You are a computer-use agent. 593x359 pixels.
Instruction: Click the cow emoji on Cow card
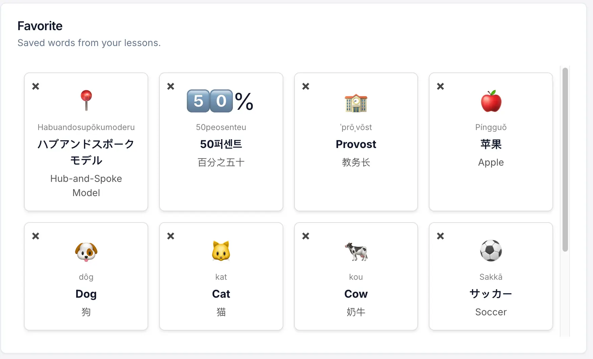point(356,252)
